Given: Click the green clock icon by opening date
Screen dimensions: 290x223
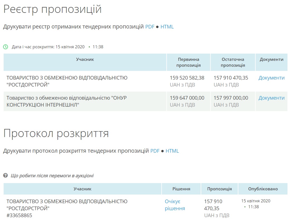Looking at the screenshot, I should pos(6,47).
